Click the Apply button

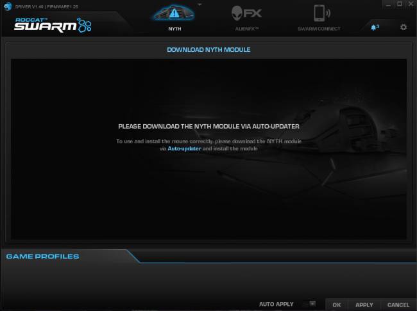pos(364,305)
